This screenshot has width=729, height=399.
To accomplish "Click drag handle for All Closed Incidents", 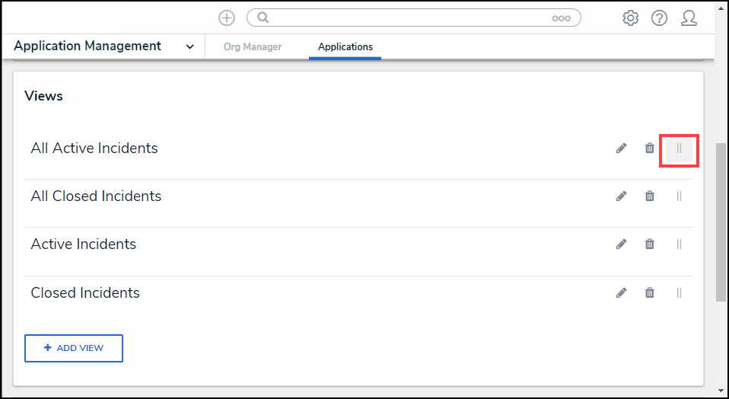I will pos(680,196).
